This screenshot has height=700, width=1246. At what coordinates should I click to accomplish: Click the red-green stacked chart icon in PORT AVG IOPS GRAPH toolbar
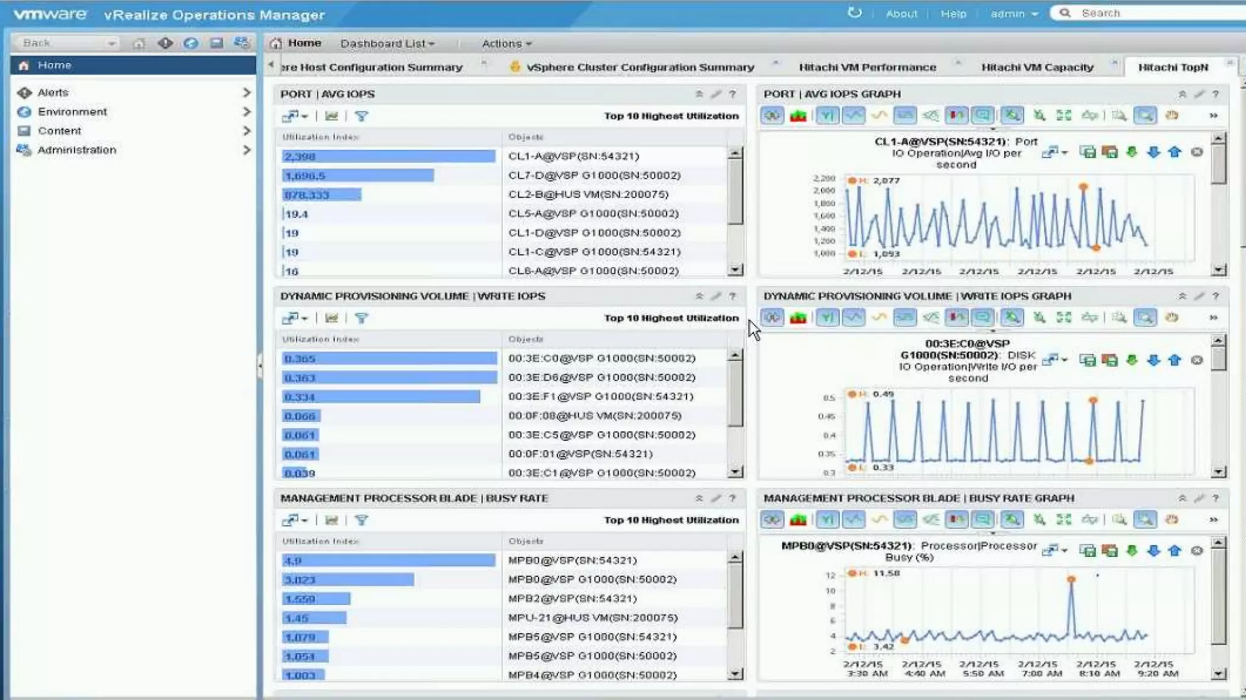point(798,115)
